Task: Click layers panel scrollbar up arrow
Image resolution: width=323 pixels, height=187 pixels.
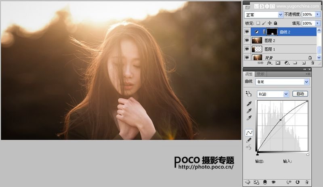Action: pyautogui.click(x=319, y=31)
